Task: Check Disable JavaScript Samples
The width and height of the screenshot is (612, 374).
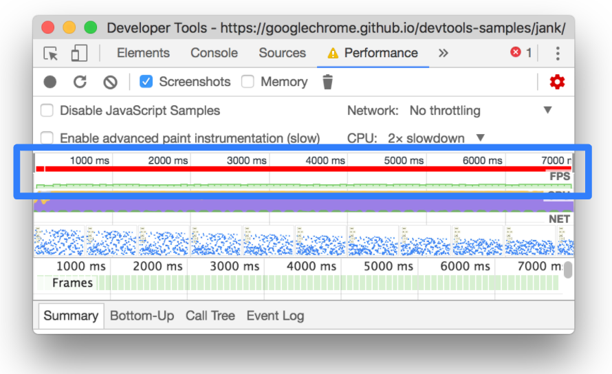Action: tap(47, 111)
